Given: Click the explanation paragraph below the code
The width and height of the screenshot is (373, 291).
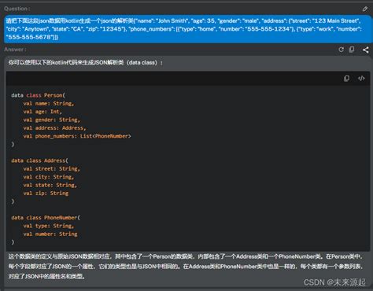Looking at the screenshot, I should pos(186,267).
